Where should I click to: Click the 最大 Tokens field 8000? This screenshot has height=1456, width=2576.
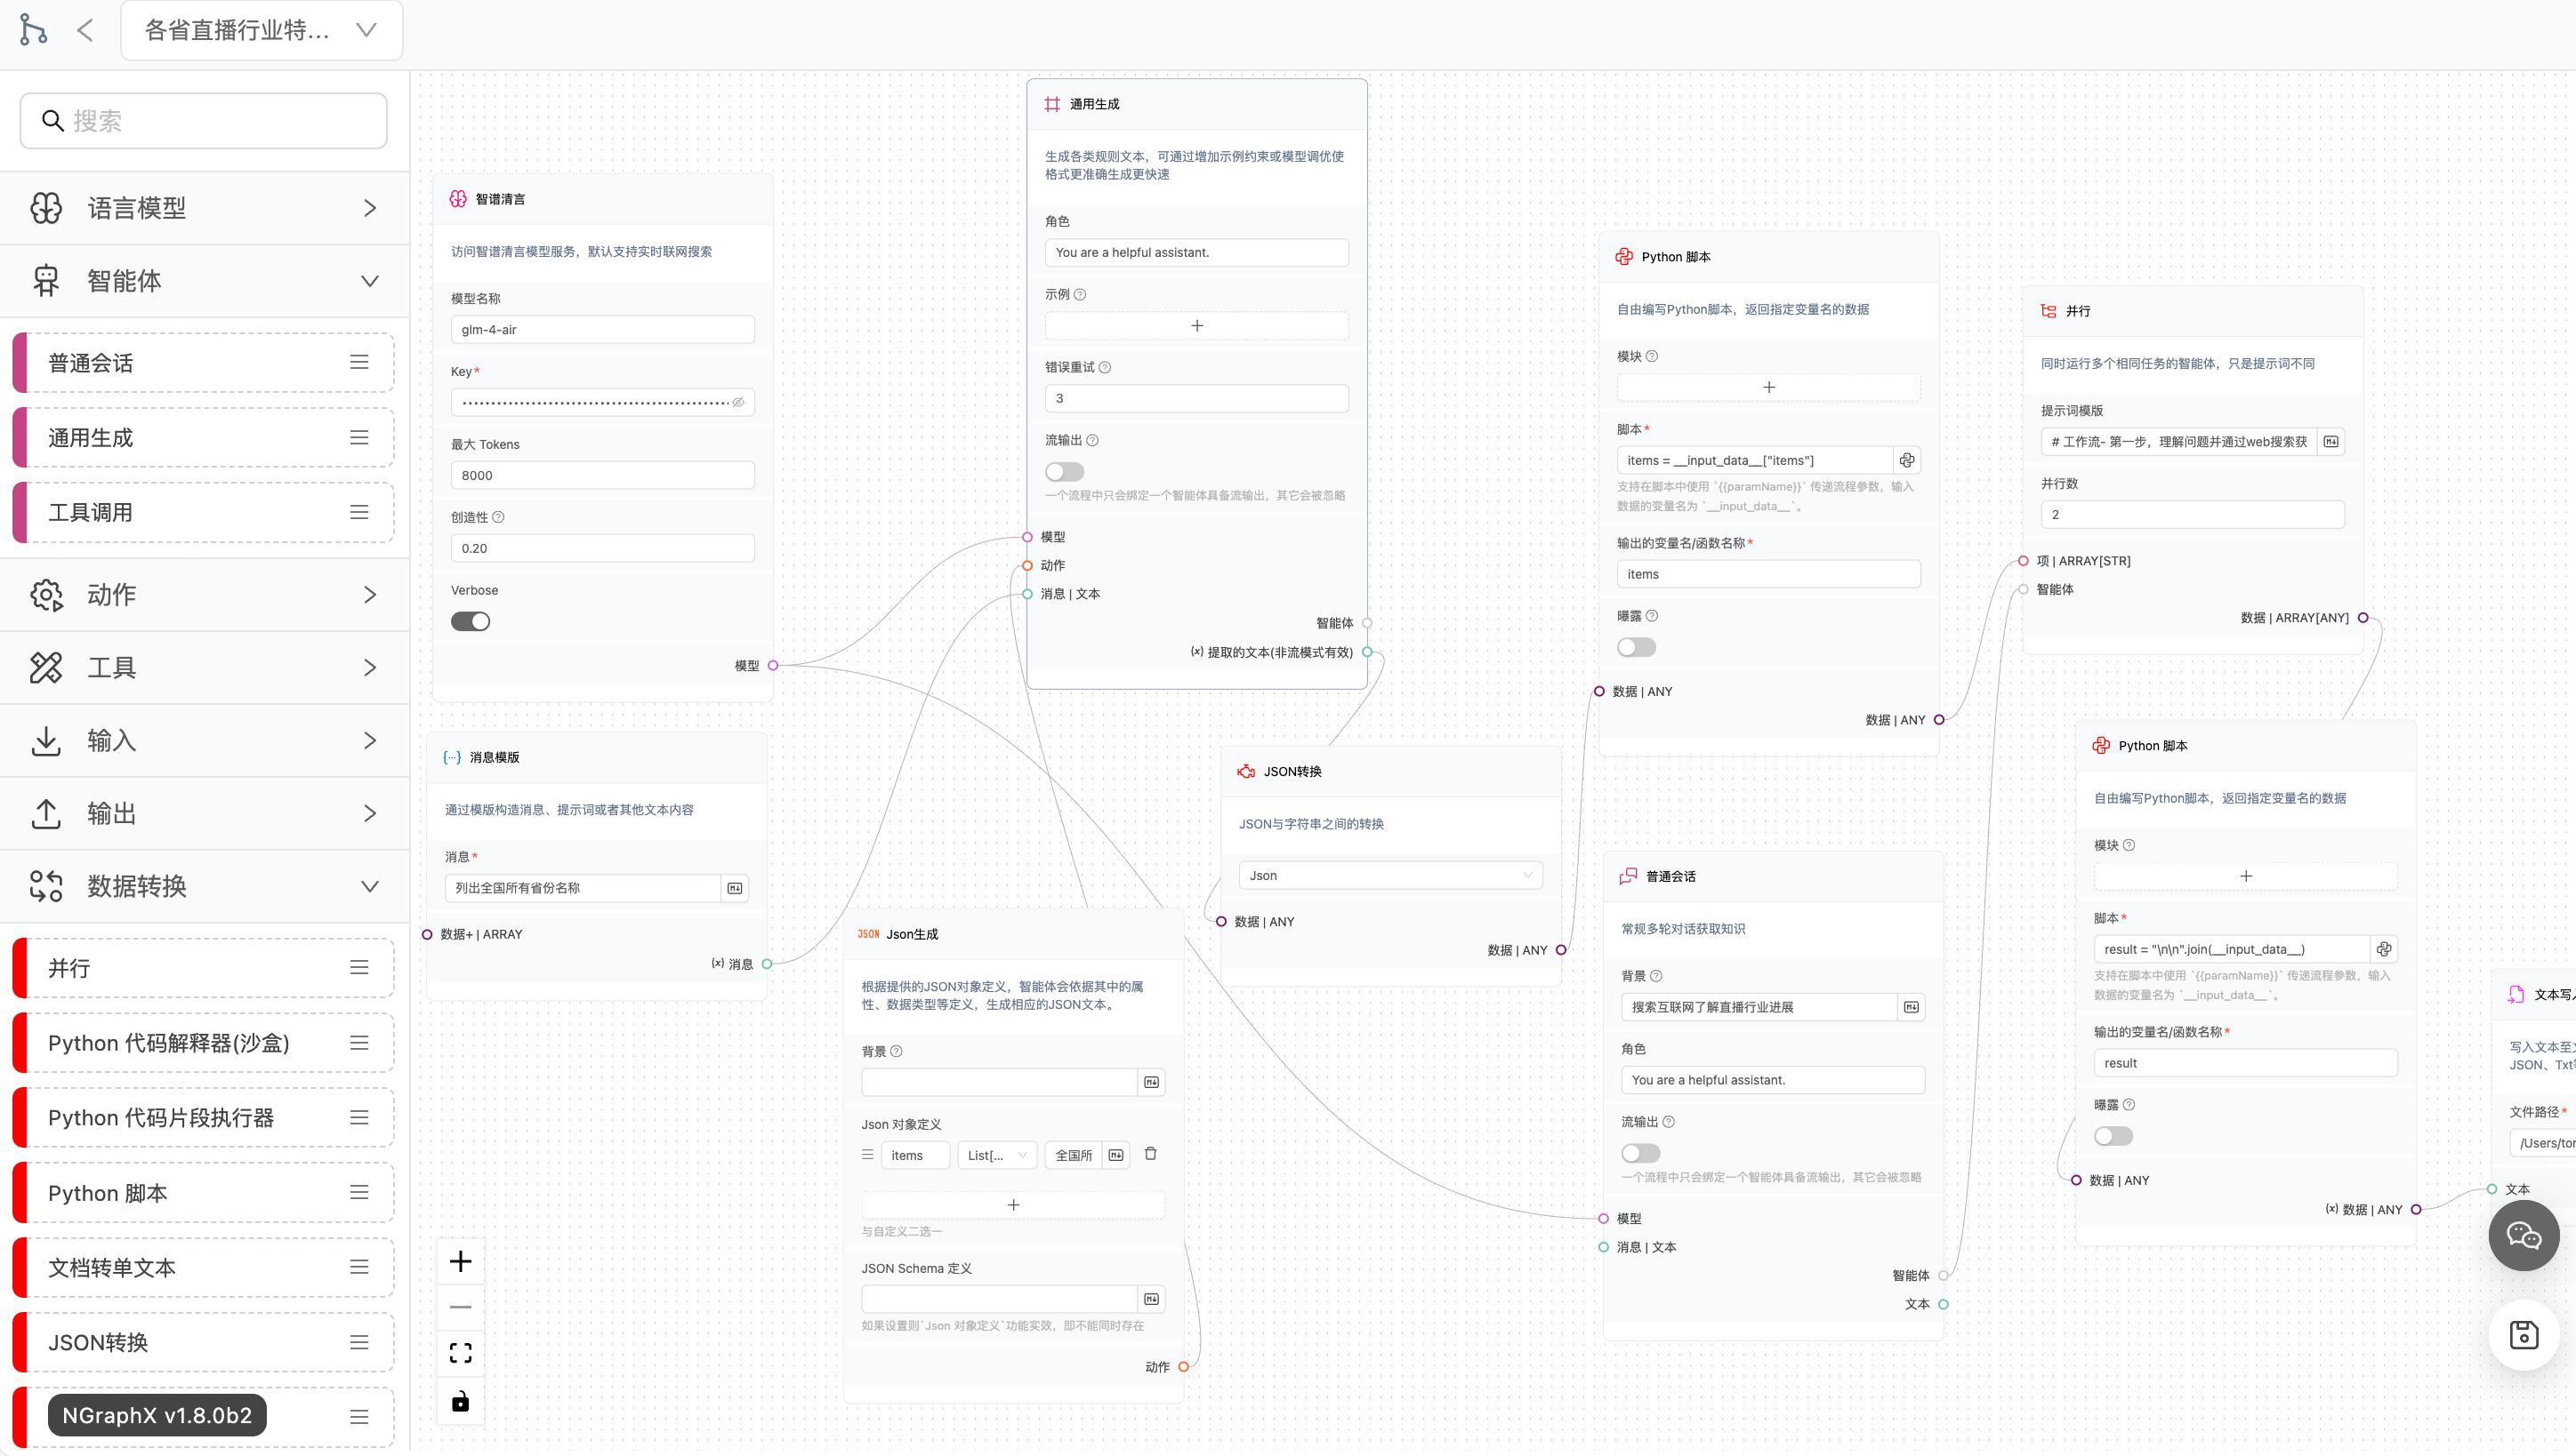click(x=602, y=475)
